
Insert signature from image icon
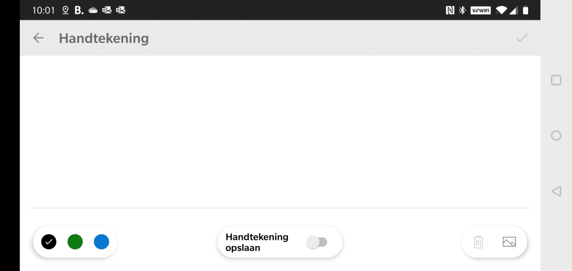pyautogui.click(x=509, y=242)
